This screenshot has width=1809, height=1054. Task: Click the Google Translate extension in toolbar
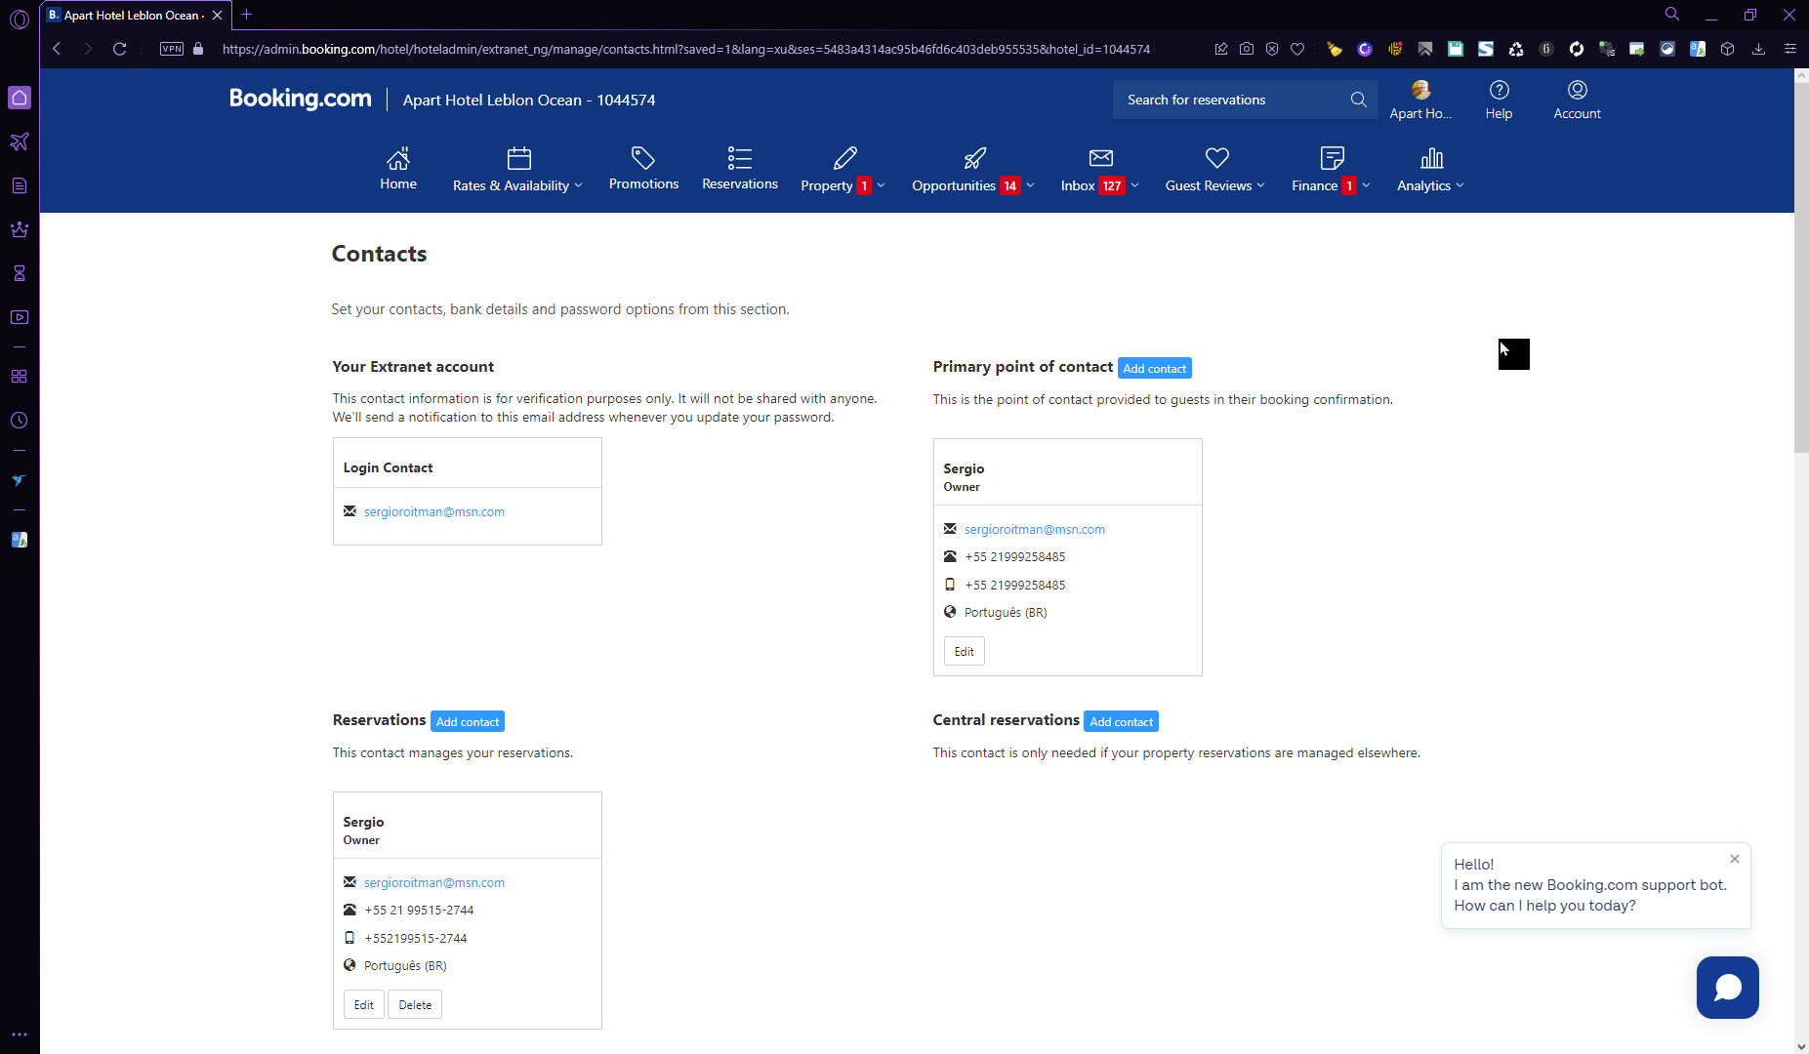[1698, 49]
